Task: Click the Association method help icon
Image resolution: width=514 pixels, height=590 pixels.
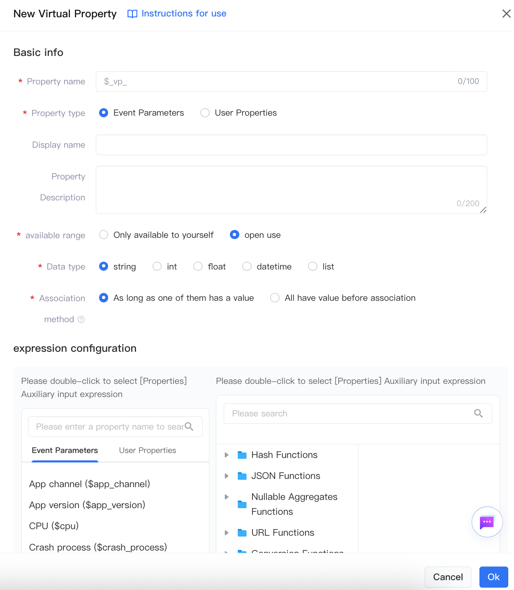Action: (x=81, y=319)
